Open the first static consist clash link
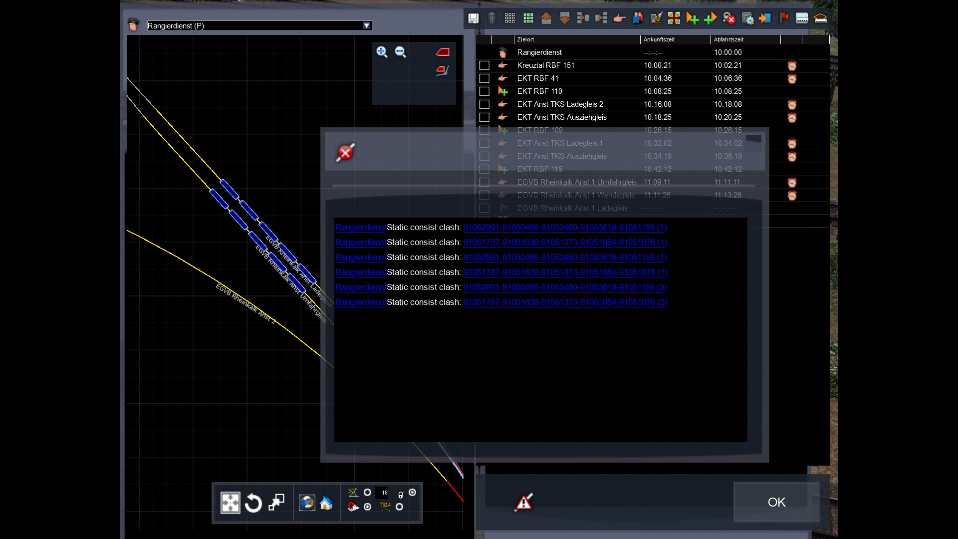Screen dimensions: 958x539 click(x=565, y=228)
